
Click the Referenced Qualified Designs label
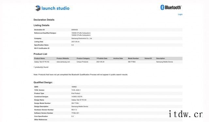point(45,33)
